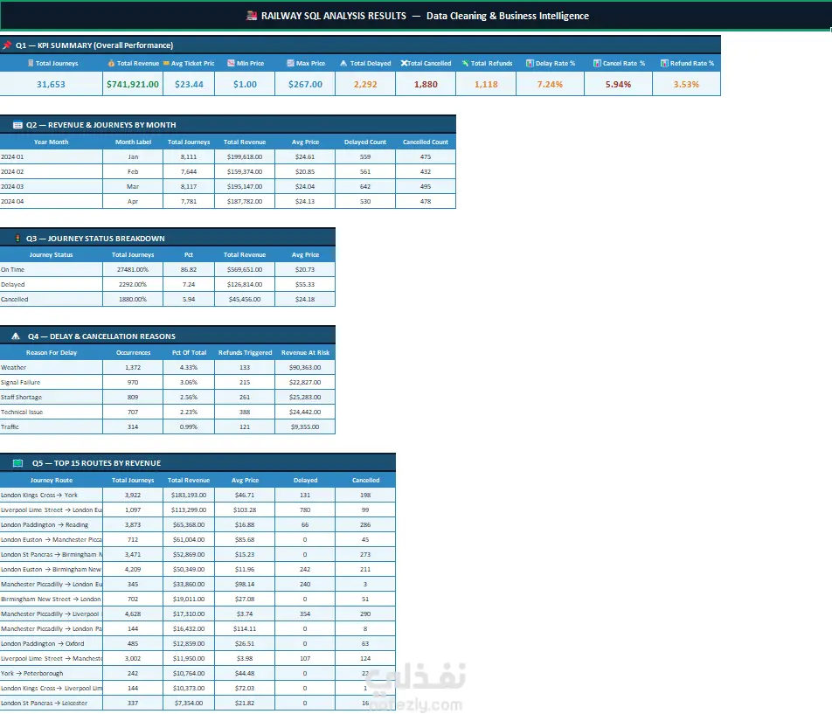Viewport: 832px width, 714px height.
Task: Select February cancelled count 432
Action: [426, 172]
